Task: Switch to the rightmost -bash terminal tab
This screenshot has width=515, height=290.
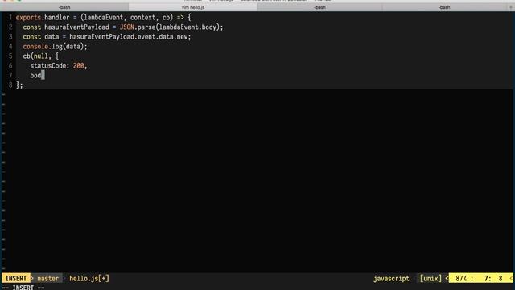Action: (444, 7)
